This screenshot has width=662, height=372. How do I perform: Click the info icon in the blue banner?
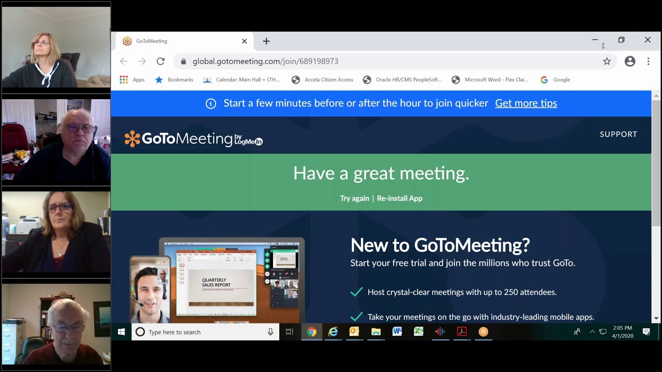211,103
